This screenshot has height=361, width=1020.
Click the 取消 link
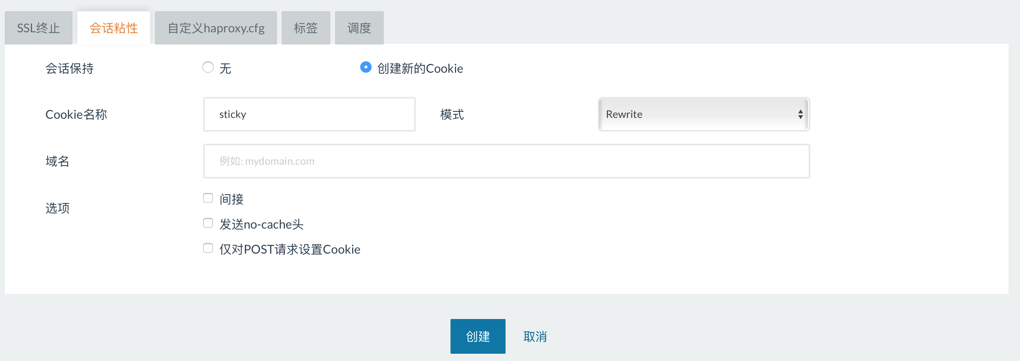point(535,336)
